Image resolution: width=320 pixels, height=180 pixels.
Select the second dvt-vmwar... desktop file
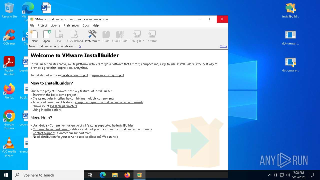tap(290, 64)
